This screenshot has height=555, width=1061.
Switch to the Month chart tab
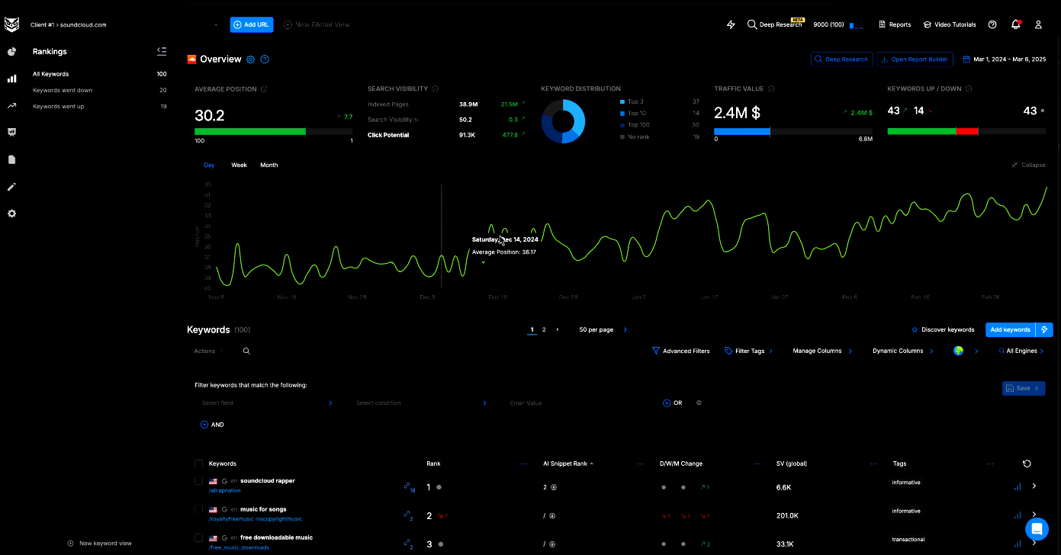coord(268,165)
